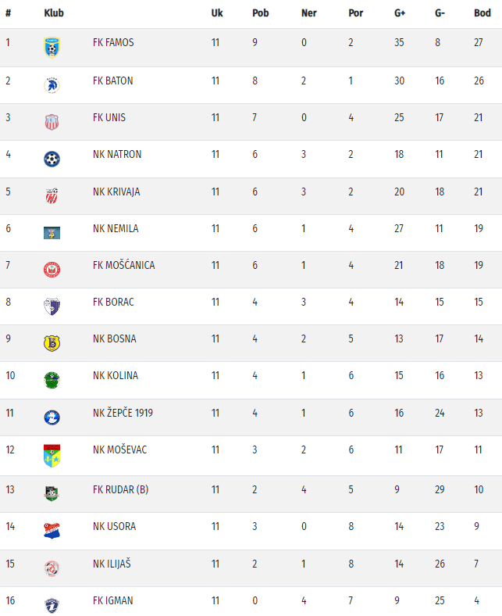The height and width of the screenshot is (616, 502).
Task: Open the NK ŽEPČE 1919 team name
Action: (123, 413)
